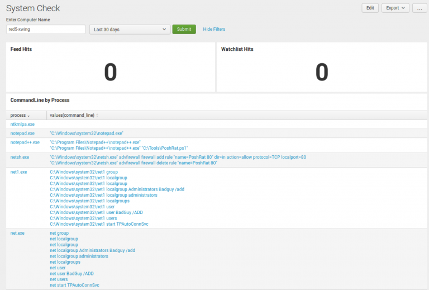This screenshot has width=429, height=290.
Task: Click the Watchlist Hits count value
Action: click(x=321, y=72)
